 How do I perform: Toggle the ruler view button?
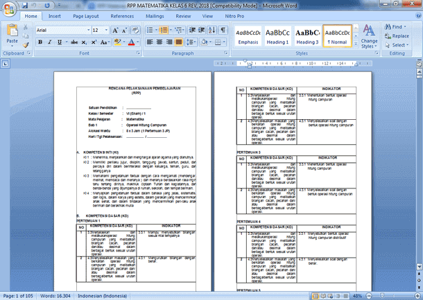[419, 64]
